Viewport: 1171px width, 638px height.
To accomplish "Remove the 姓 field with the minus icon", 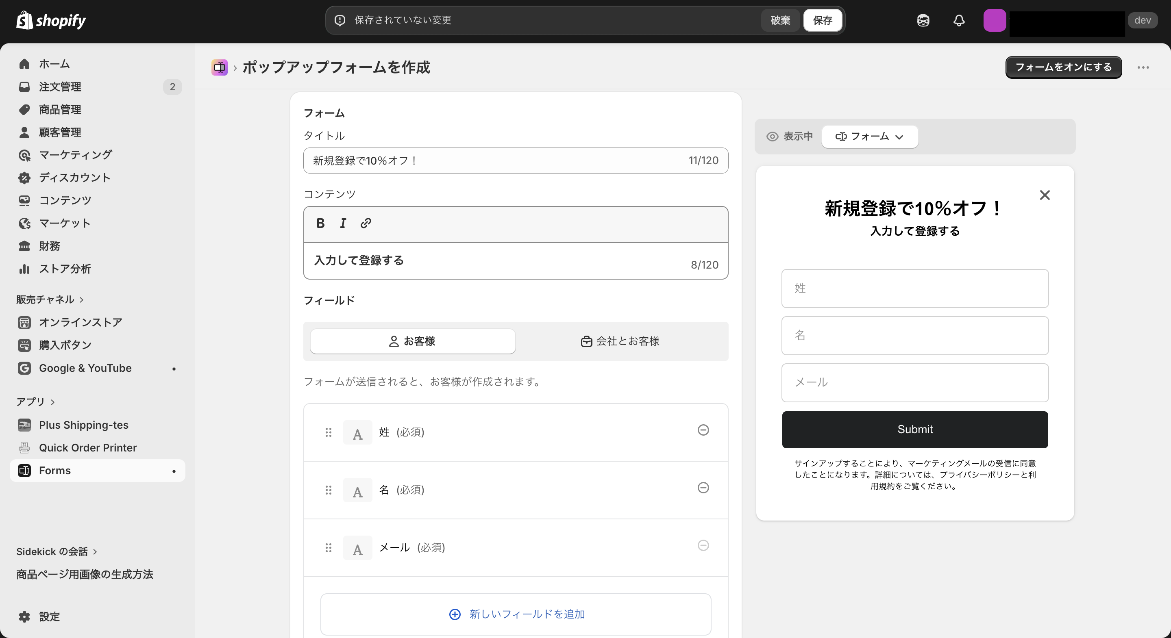I will click(x=703, y=430).
